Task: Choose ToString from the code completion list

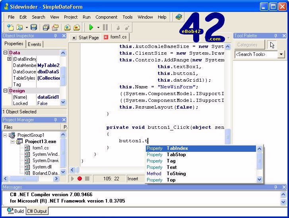Action: point(176,174)
